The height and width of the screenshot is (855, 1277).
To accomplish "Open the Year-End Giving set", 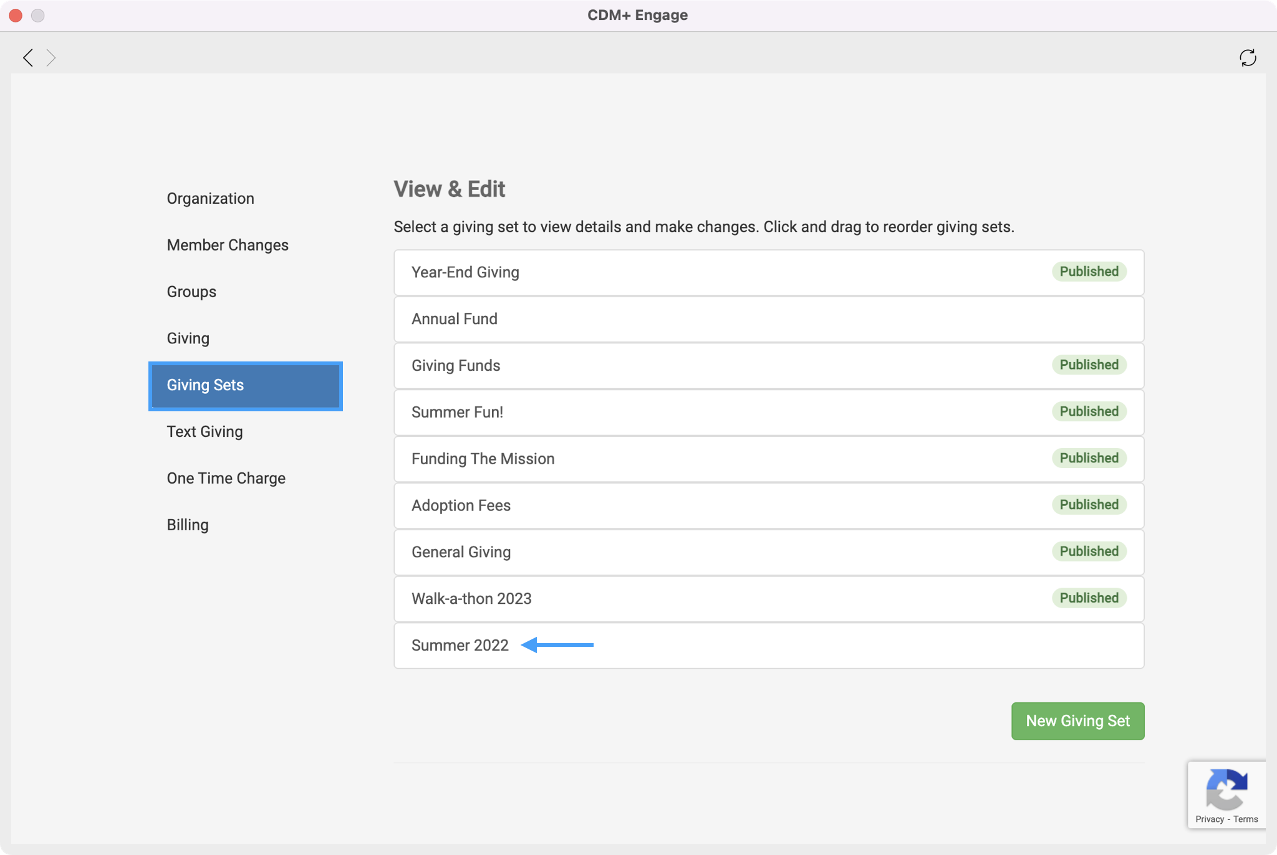I will 465,272.
